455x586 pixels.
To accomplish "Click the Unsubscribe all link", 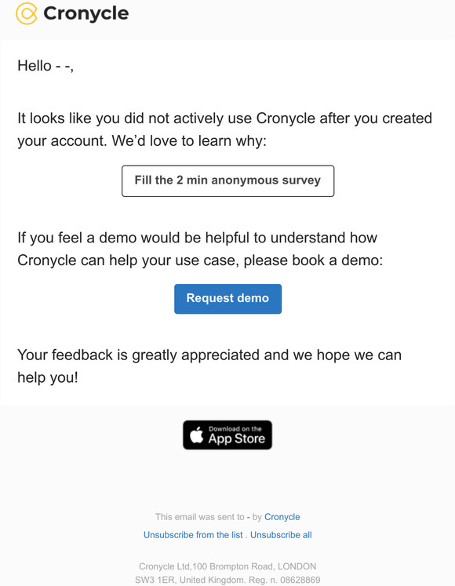I will click(x=281, y=535).
